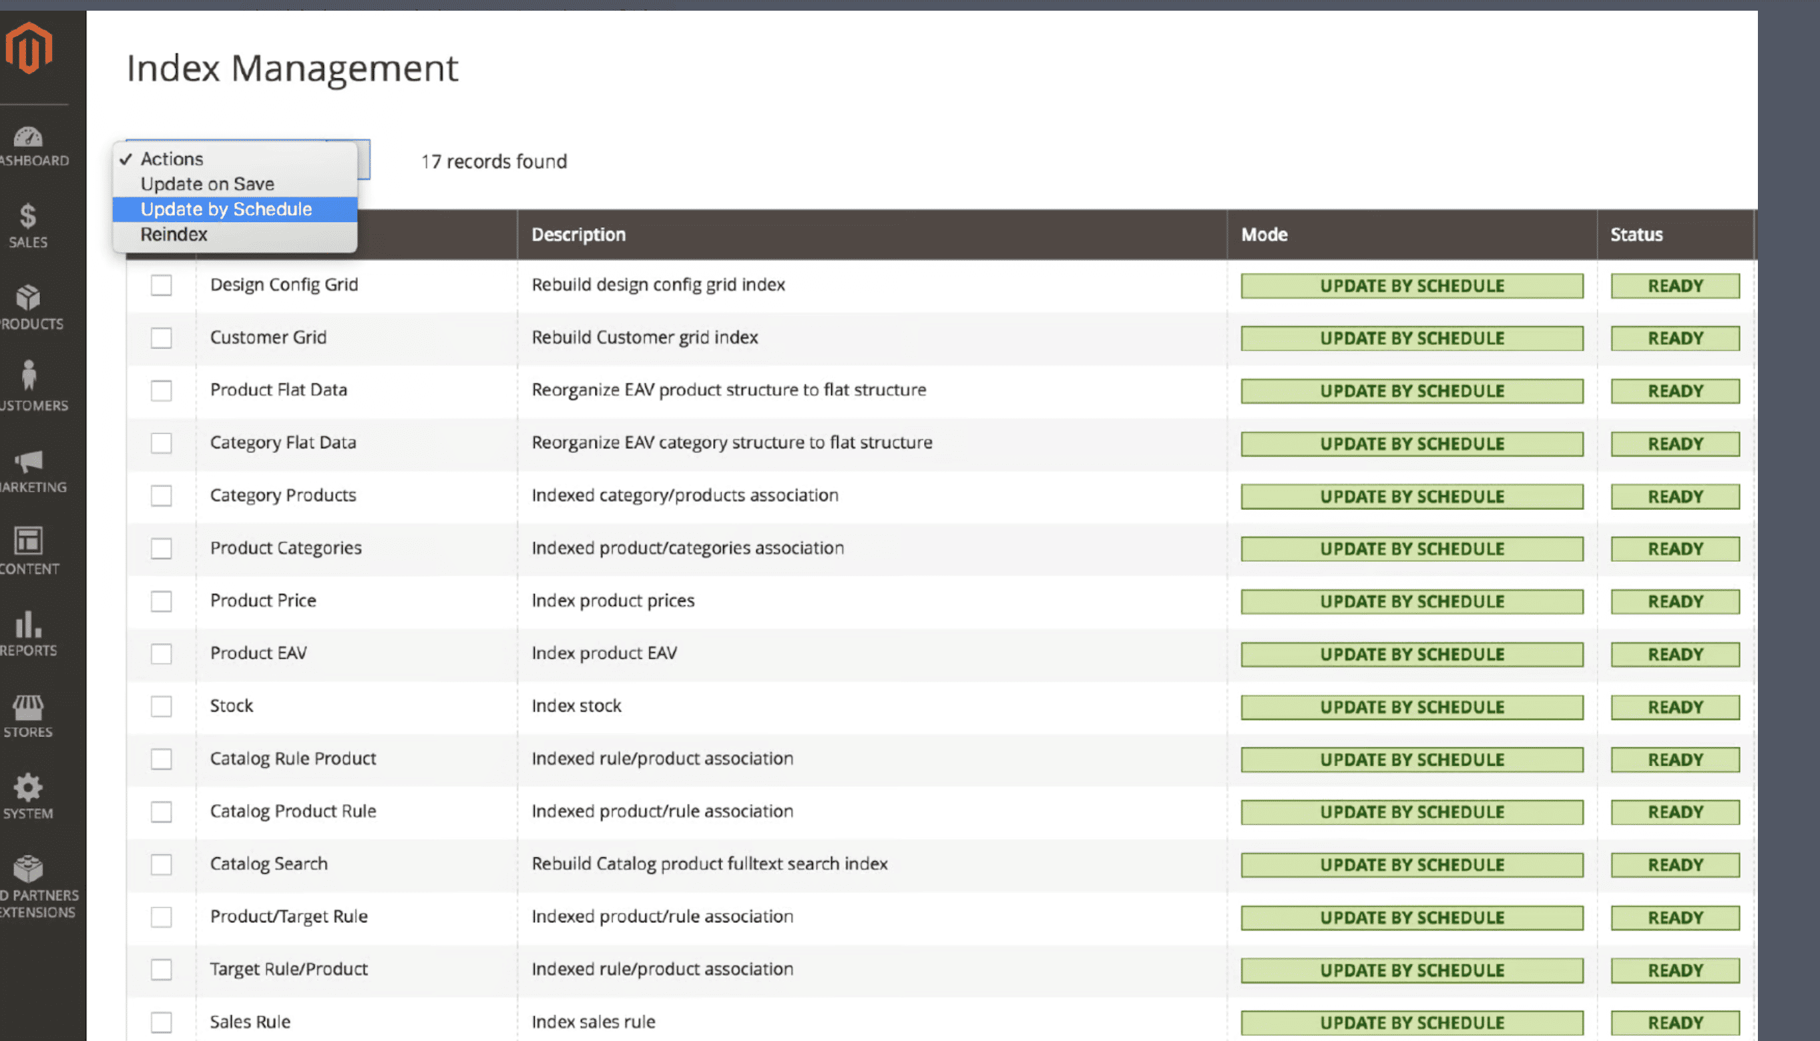1820x1041 pixels.
Task: Check the Product Flat Data checkbox
Action: [x=162, y=390]
